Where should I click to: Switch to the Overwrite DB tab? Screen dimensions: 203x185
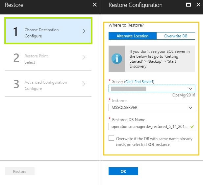point(176,36)
